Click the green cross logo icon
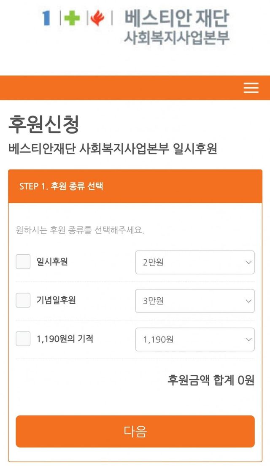The width and height of the screenshot is (270, 466). click(72, 18)
